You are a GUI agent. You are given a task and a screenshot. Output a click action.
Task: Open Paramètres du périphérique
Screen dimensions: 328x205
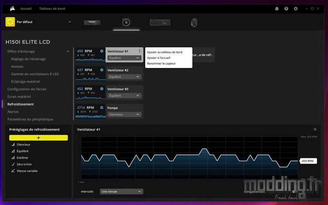(30, 119)
